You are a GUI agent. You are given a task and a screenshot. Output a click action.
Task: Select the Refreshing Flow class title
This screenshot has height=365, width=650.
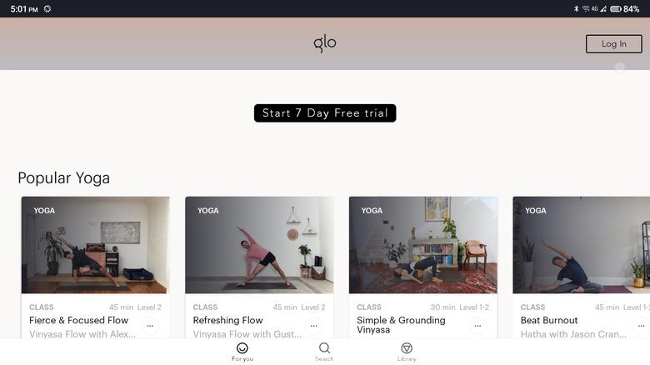[x=227, y=320]
